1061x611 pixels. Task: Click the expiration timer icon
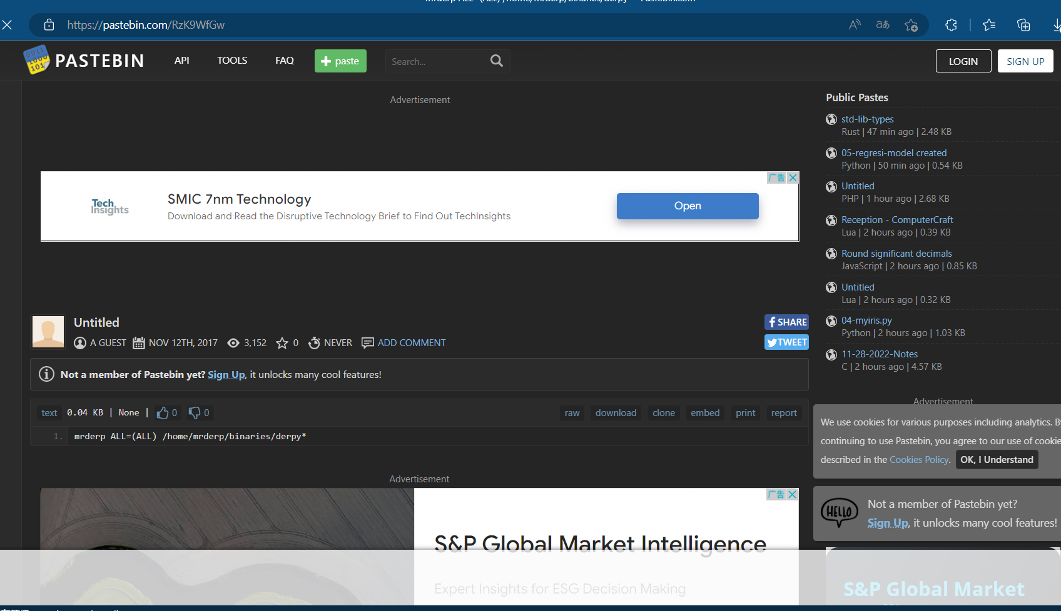pyautogui.click(x=314, y=343)
